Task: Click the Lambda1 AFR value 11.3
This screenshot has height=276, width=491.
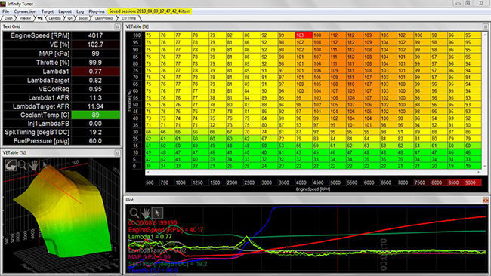Action: pos(95,98)
